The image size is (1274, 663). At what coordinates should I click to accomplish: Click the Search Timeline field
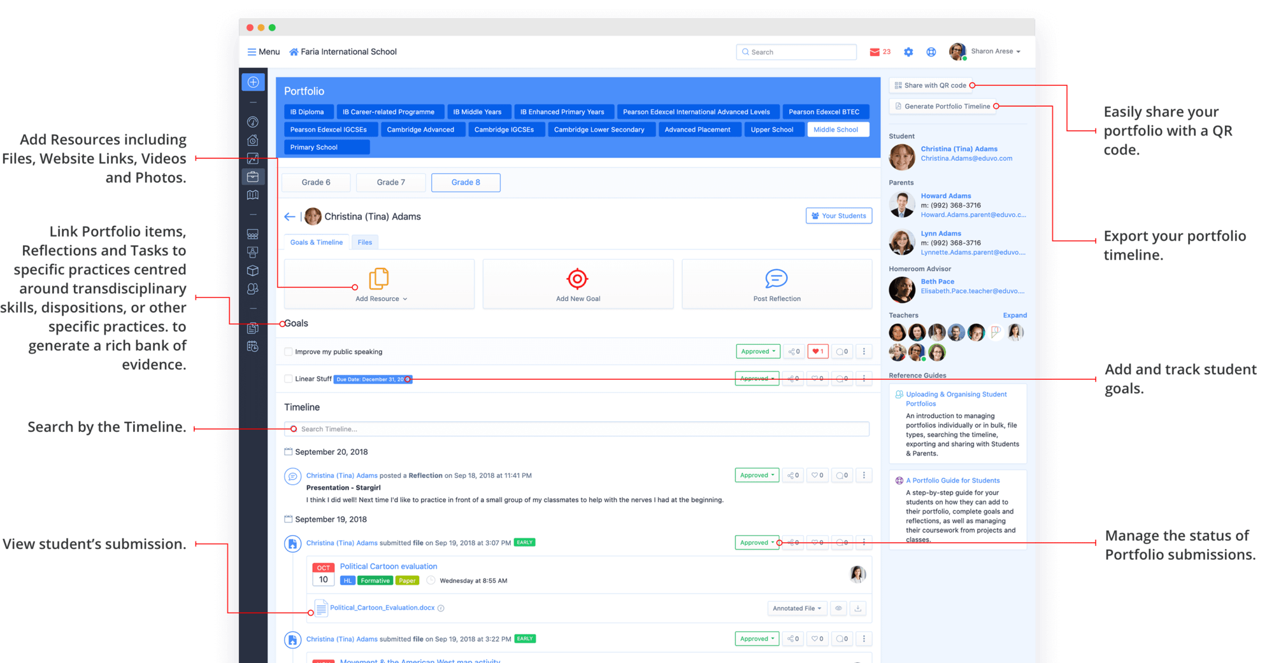576,429
